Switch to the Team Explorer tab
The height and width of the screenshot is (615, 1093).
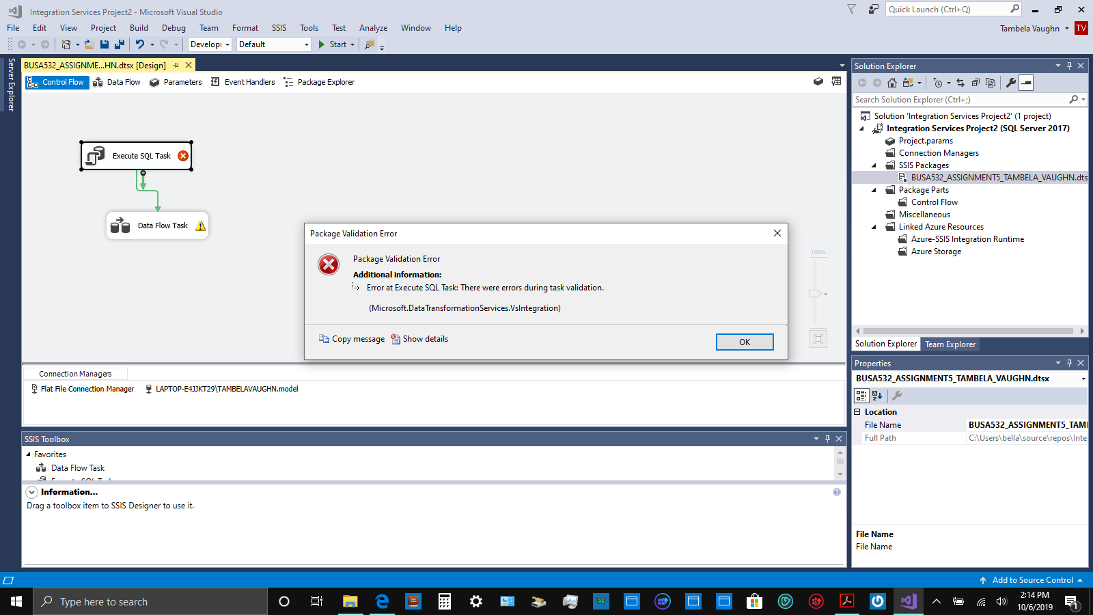coord(950,344)
